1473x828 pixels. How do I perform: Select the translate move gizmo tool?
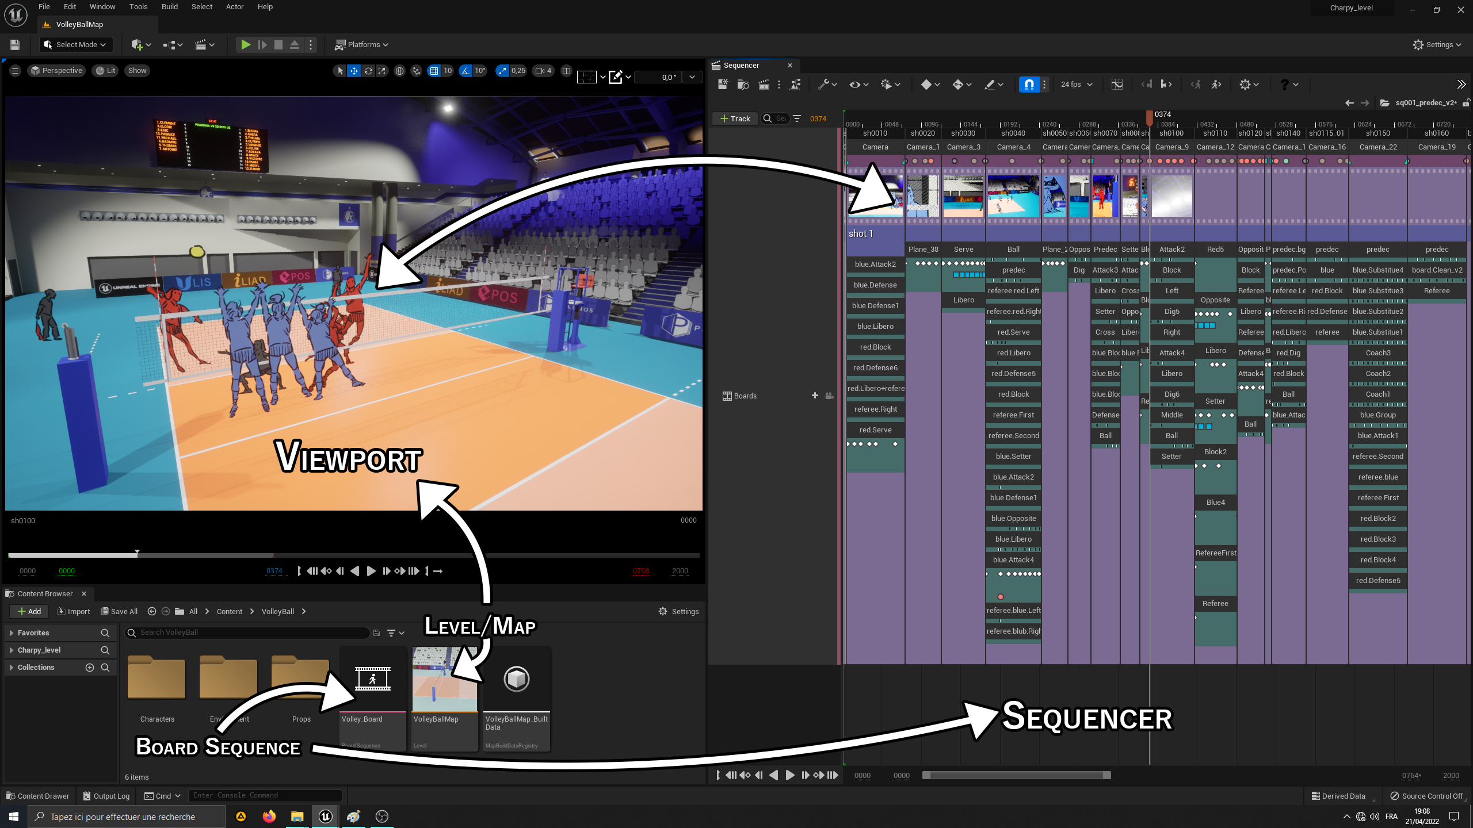tap(354, 71)
